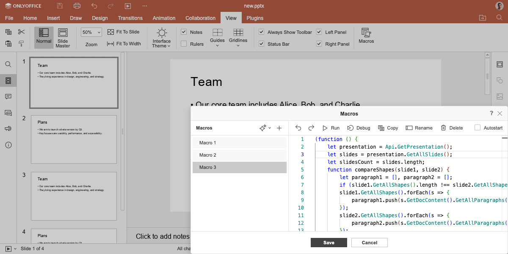Open the user avatar in the title bar
The width and height of the screenshot is (508, 254).
(x=499, y=6)
